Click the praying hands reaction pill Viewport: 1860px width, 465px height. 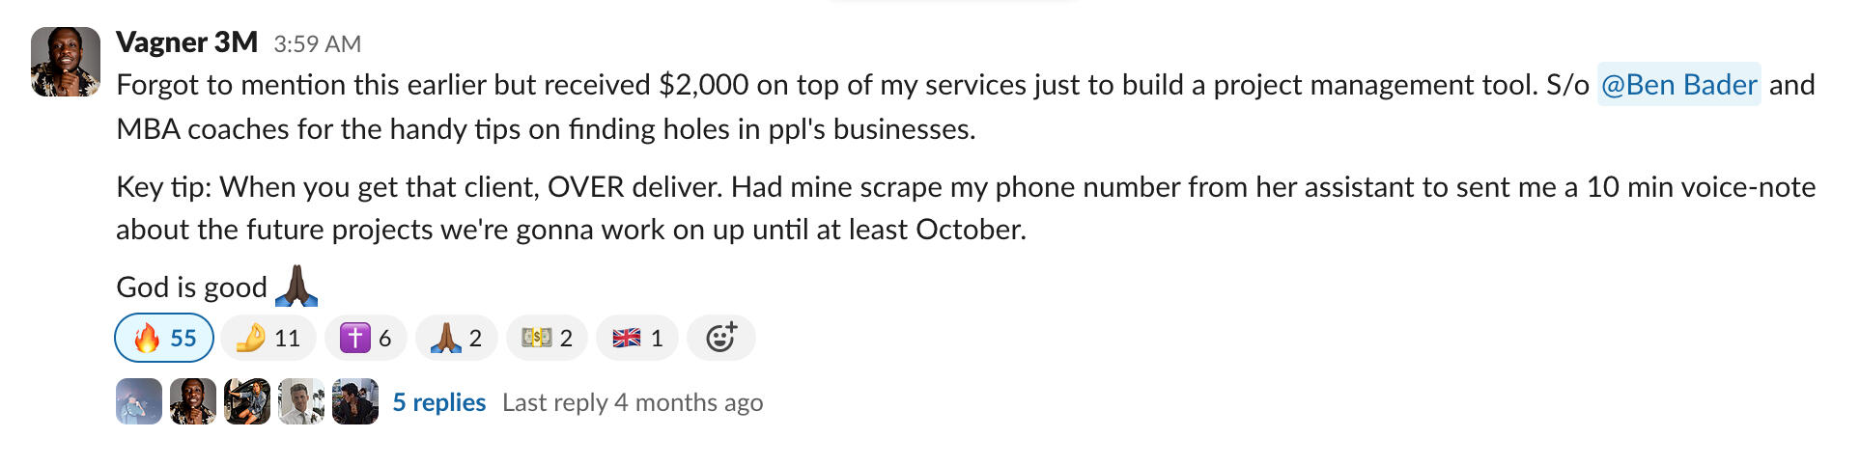click(x=456, y=338)
